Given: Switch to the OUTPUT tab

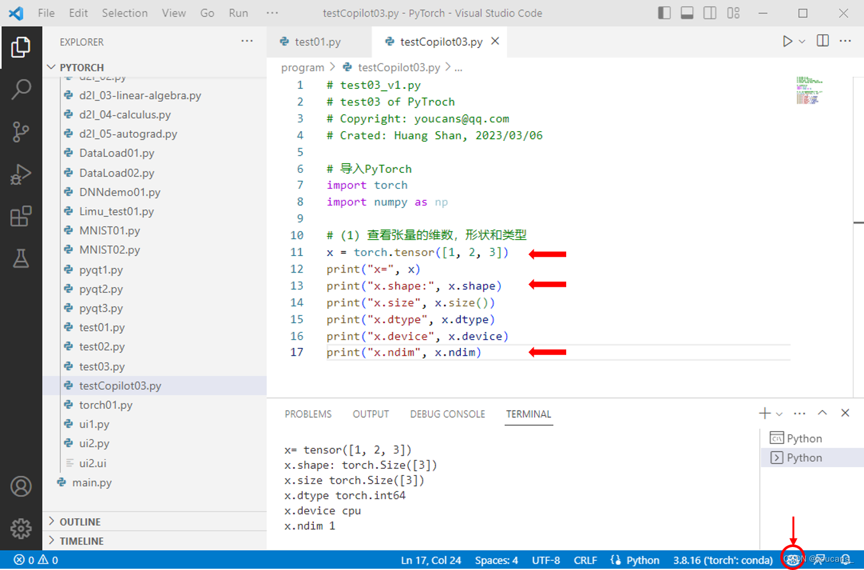Looking at the screenshot, I should 371,414.
